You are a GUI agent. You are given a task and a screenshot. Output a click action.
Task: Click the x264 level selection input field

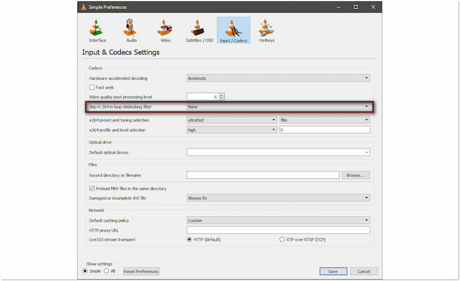pos(325,130)
